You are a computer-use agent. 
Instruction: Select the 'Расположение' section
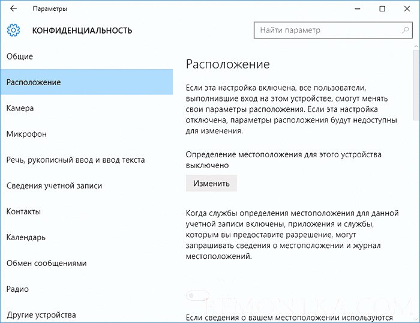86,82
